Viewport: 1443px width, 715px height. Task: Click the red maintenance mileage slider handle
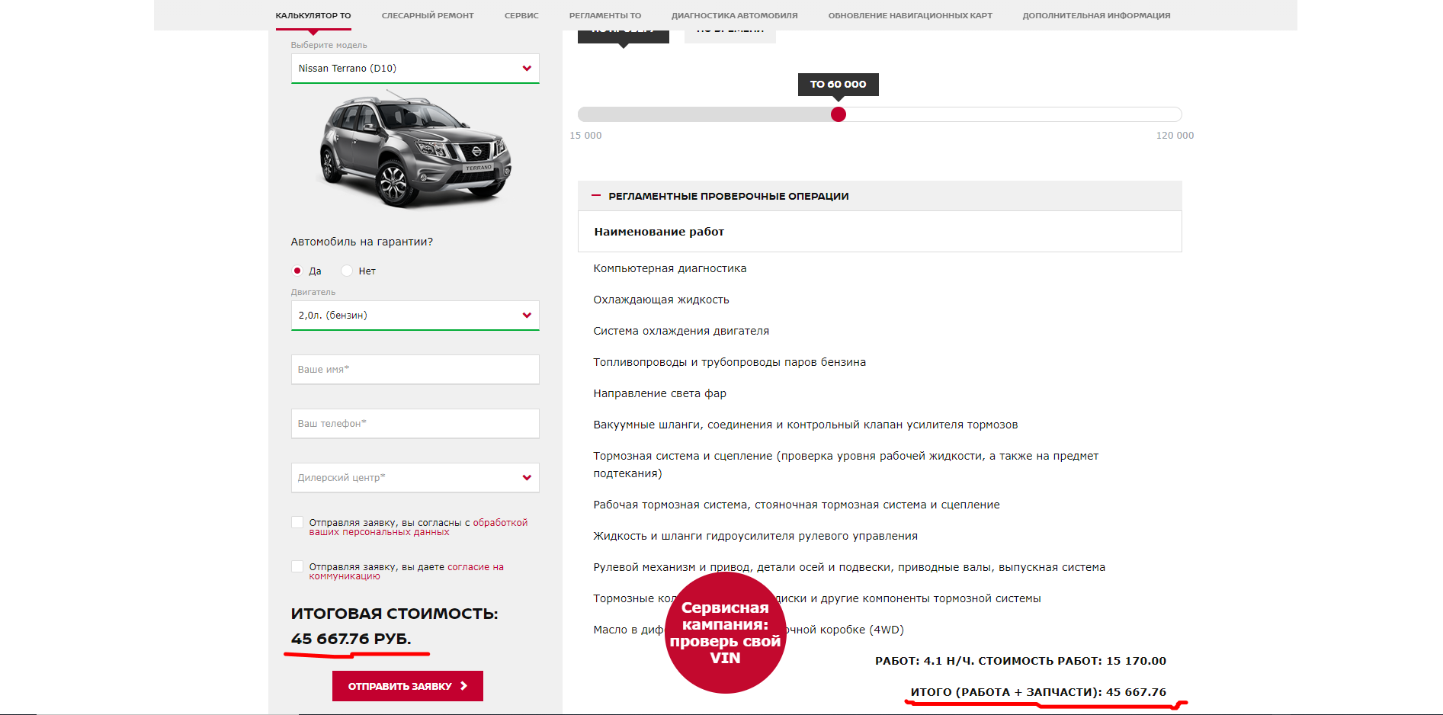point(839,115)
